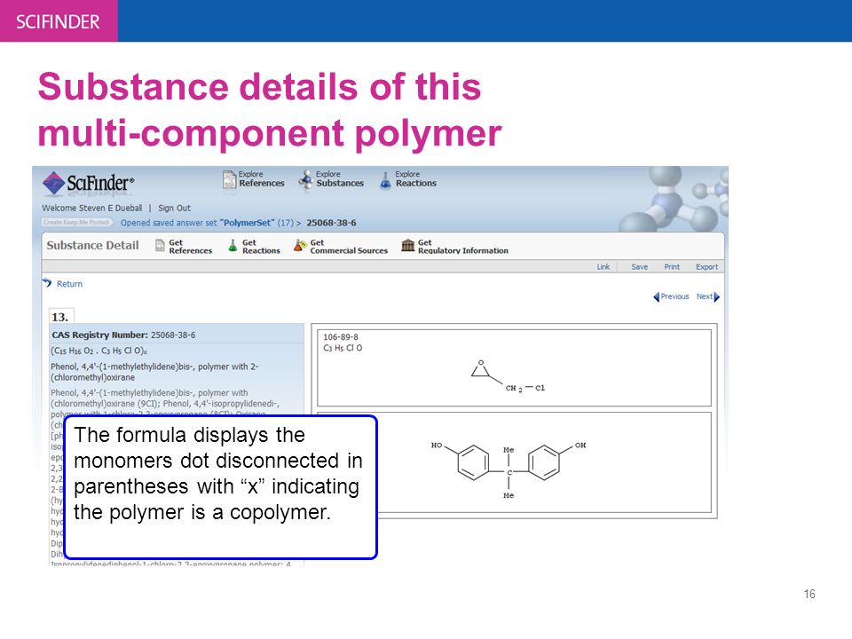Select Get References toolbar text
The width and height of the screenshot is (852, 639).
(x=190, y=247)
